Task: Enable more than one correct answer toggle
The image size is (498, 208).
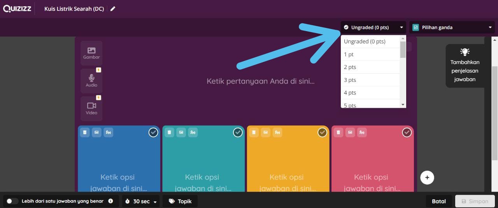Action: pos(12,201)
